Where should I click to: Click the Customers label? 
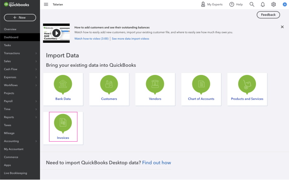[x=109, y=99]
